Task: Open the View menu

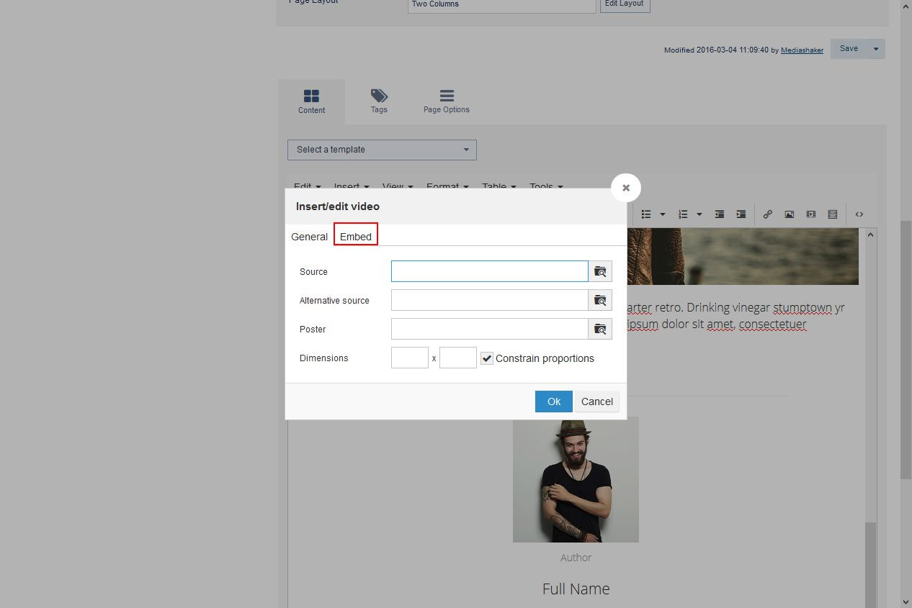Action: coord(398,186)
